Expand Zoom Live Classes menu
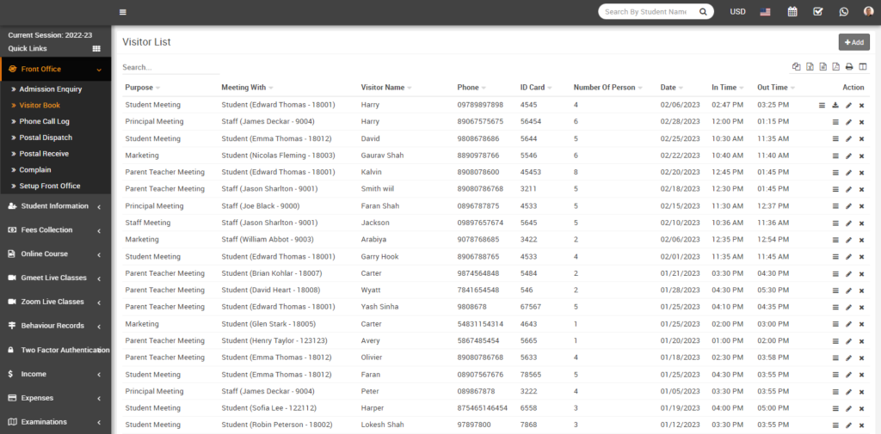The height and width of the screenshot is (434, 881). point(56,302)
